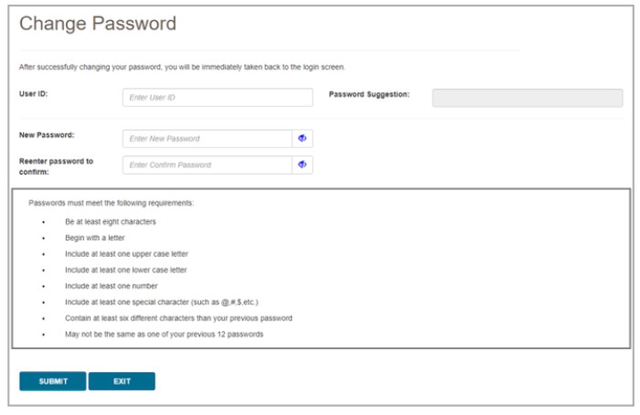Toggle visibility eye for Confirm Password field
Viewport: 640px width, 415px height.
(x=302, y=165)
